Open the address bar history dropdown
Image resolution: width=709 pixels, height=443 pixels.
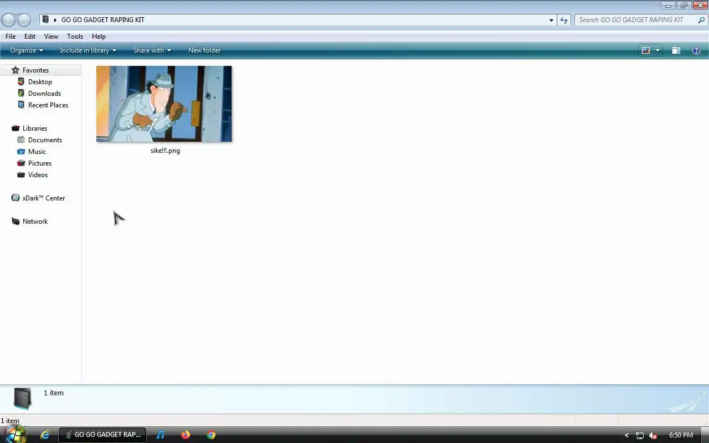(x=551, y=20)
